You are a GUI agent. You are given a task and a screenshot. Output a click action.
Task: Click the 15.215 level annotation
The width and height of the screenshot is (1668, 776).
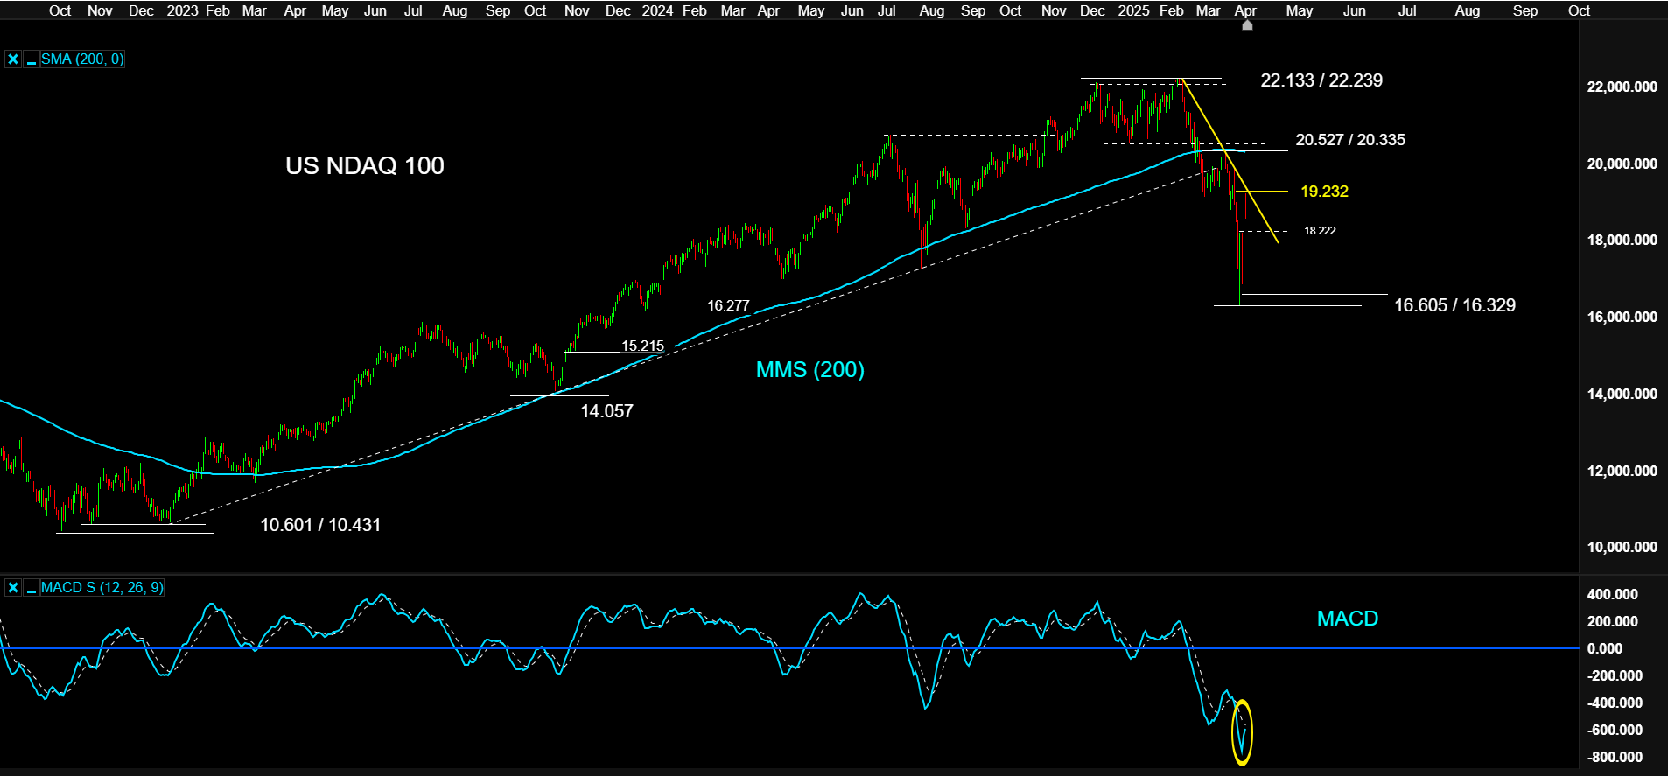coord(642,346)
